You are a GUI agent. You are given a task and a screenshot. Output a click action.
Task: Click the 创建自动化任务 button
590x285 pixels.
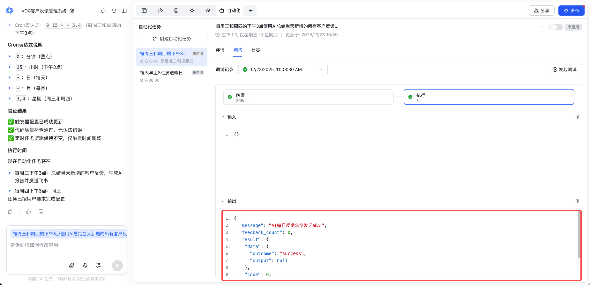[172, 39]
